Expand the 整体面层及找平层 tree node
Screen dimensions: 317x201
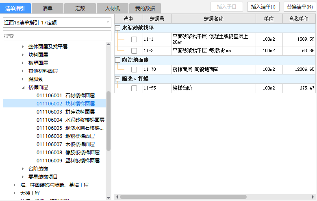23,46
